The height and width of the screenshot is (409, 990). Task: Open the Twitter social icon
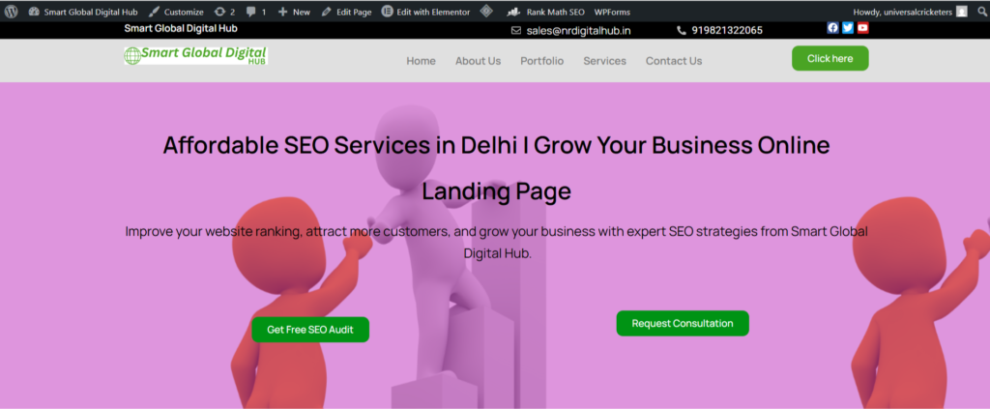(848, 28)
